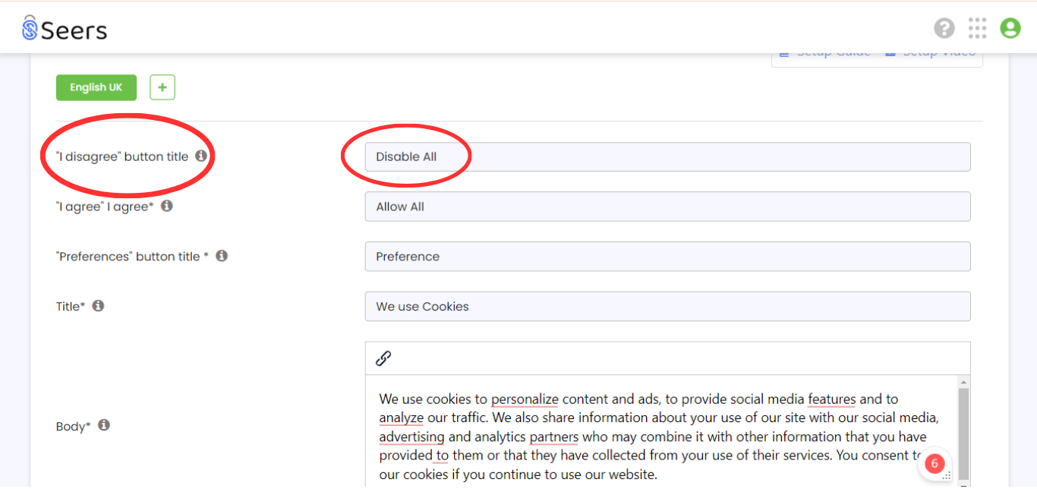Click info icon next to Body label
This screenshot has width=1037, height=489.
click(104, 425)
